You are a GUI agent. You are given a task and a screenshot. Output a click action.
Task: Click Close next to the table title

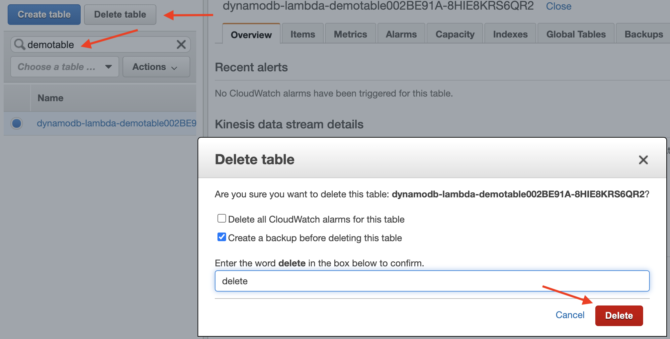[x=558, y=6]
